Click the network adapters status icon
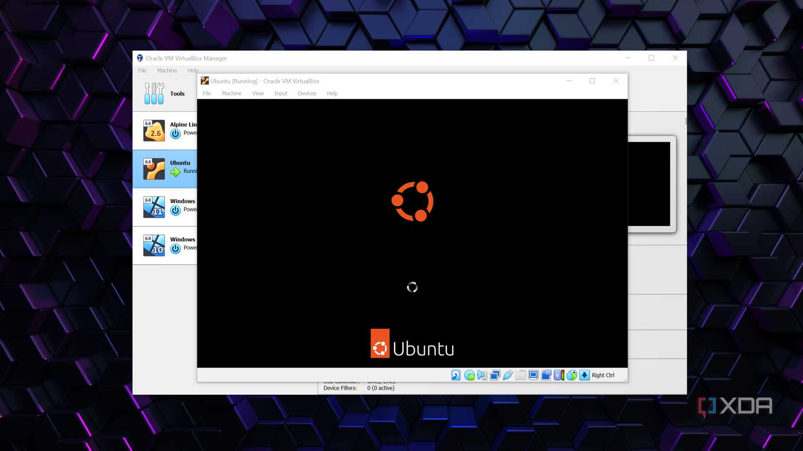This screenshot has height=451, width=803. click(x=494, y=375)
